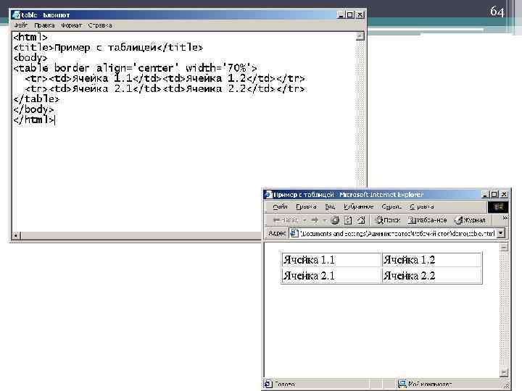Maximize the Internet Explorer window

click(x=494, y=195)
